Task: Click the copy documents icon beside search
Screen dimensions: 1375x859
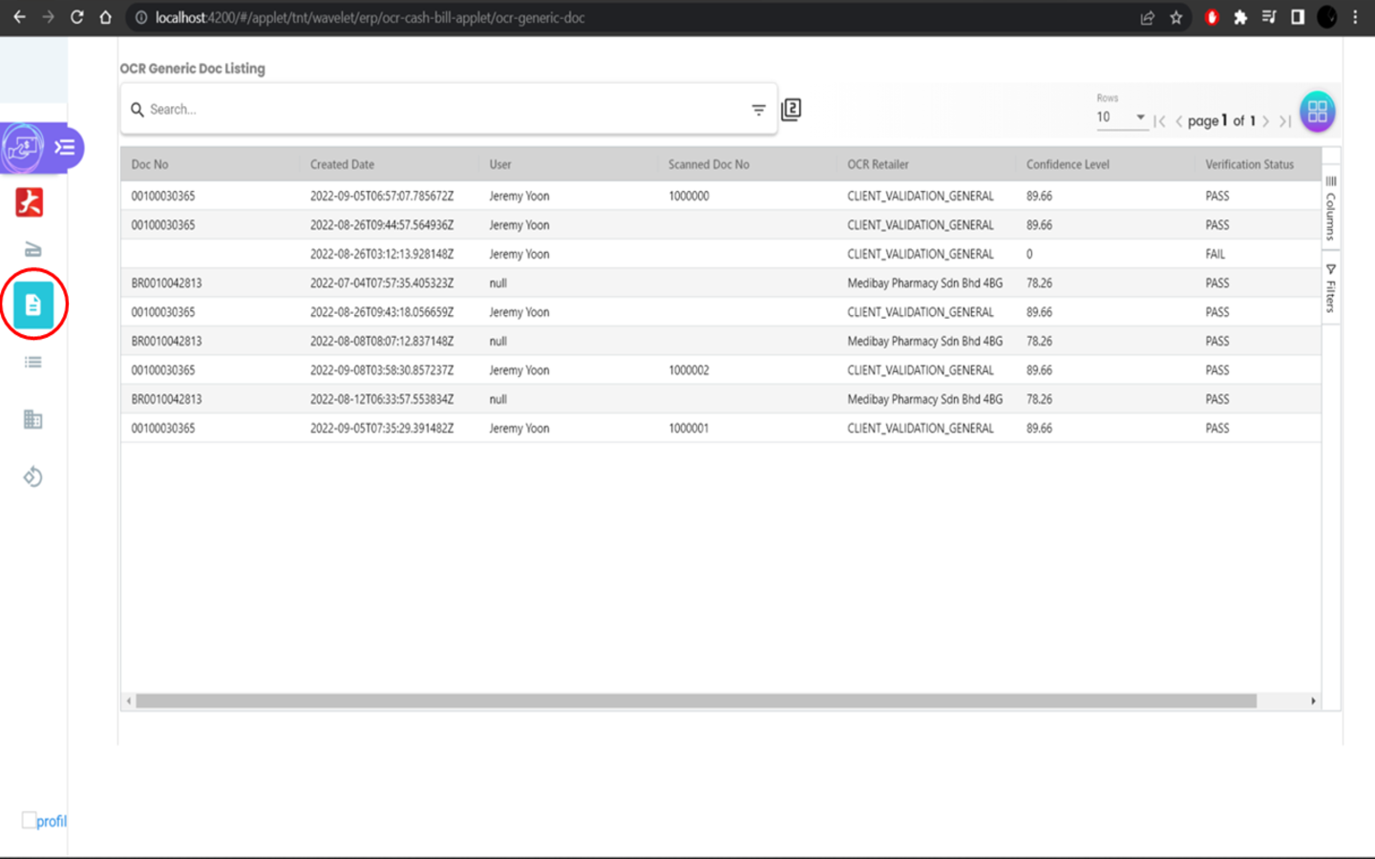Action: click(792, 110)
